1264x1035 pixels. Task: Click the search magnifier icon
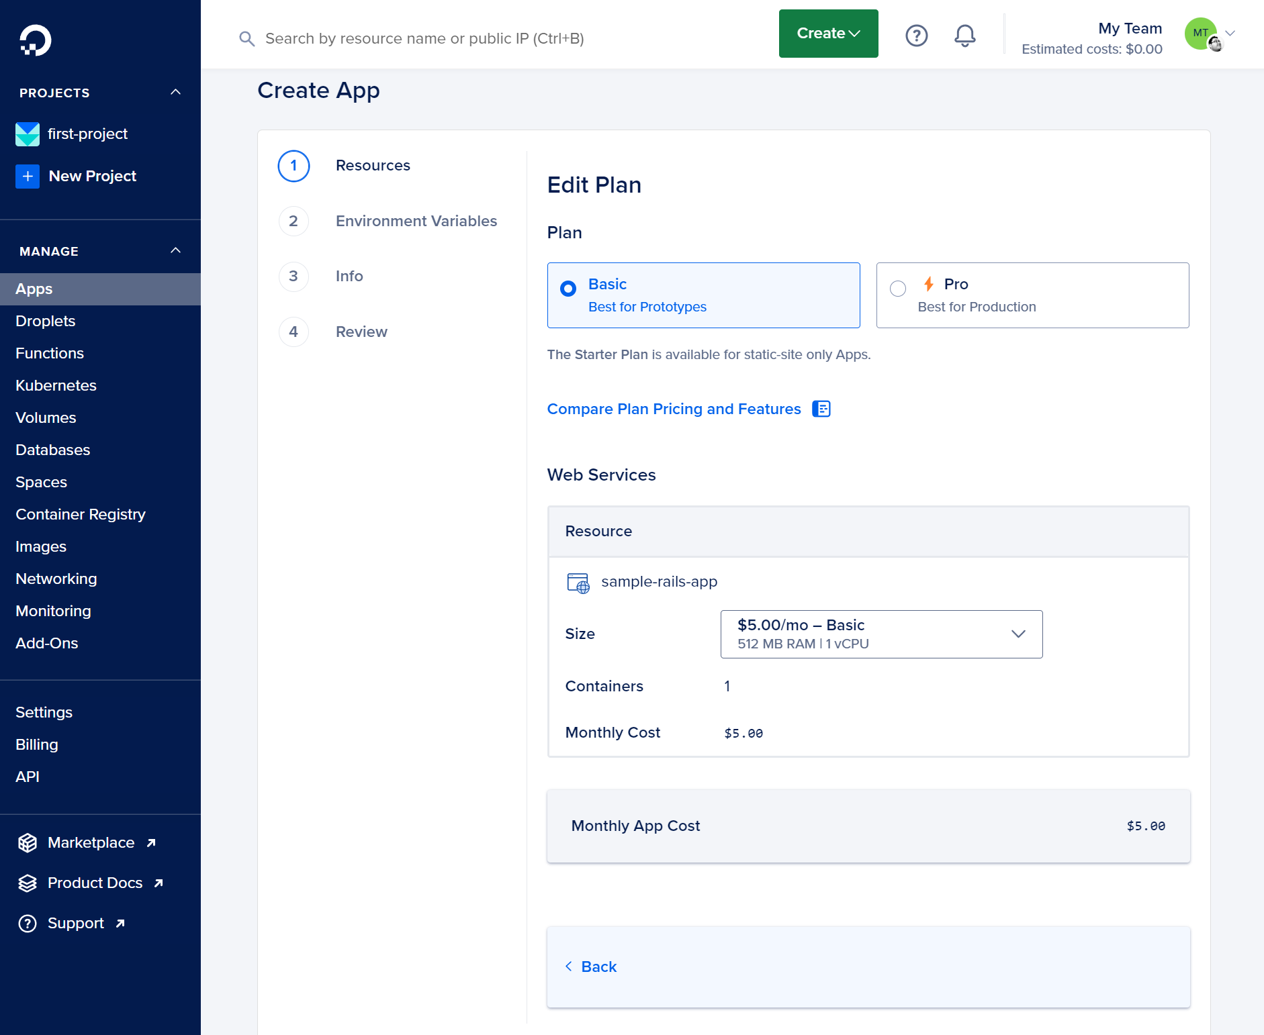point(246,39)
